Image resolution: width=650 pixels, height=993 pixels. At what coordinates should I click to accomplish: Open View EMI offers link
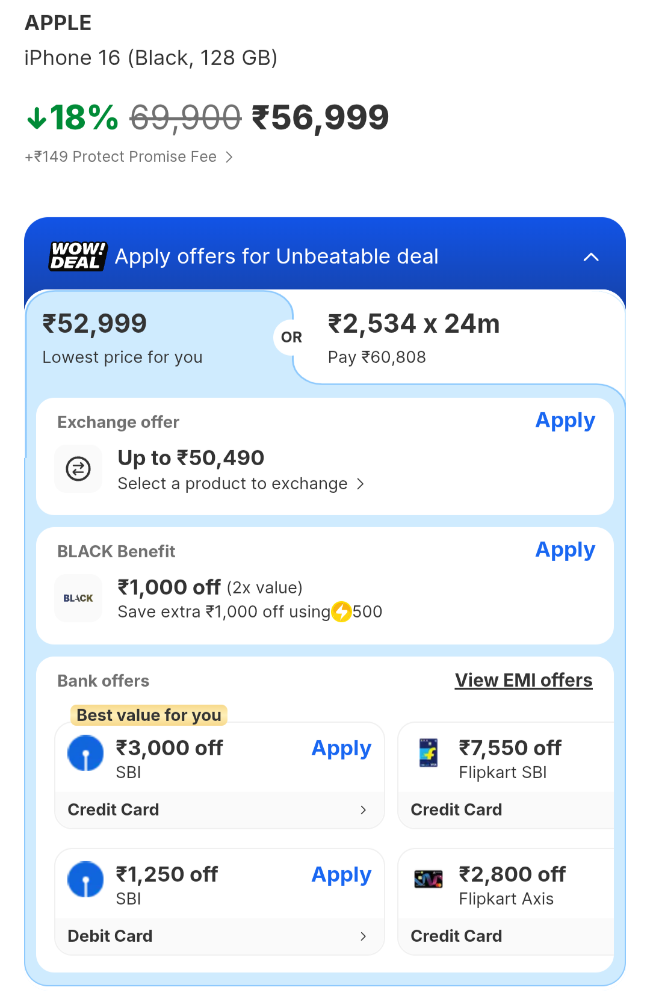click(x=523, y=680)
